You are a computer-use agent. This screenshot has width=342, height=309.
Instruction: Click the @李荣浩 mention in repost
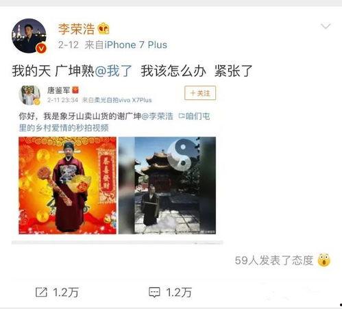pos(158,116)
